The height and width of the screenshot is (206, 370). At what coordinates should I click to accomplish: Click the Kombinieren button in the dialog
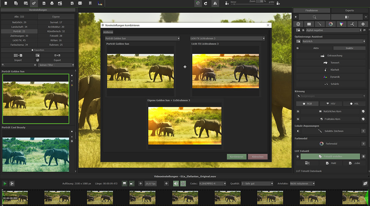pyautogui.click(x=236, y=156)
